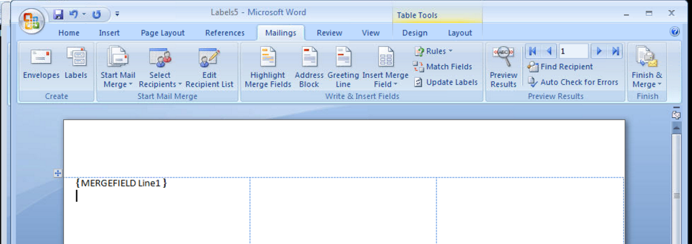This screenshot has height=244, width=692.
Task: Click the MERGEFIELD Line1 field code
Action: (x=122, y=183)
